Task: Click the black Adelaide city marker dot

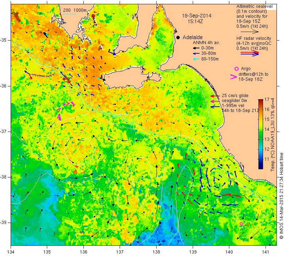Action: 178,38
